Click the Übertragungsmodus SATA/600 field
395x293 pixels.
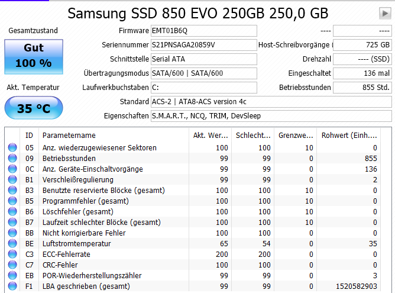coord(204,73)
